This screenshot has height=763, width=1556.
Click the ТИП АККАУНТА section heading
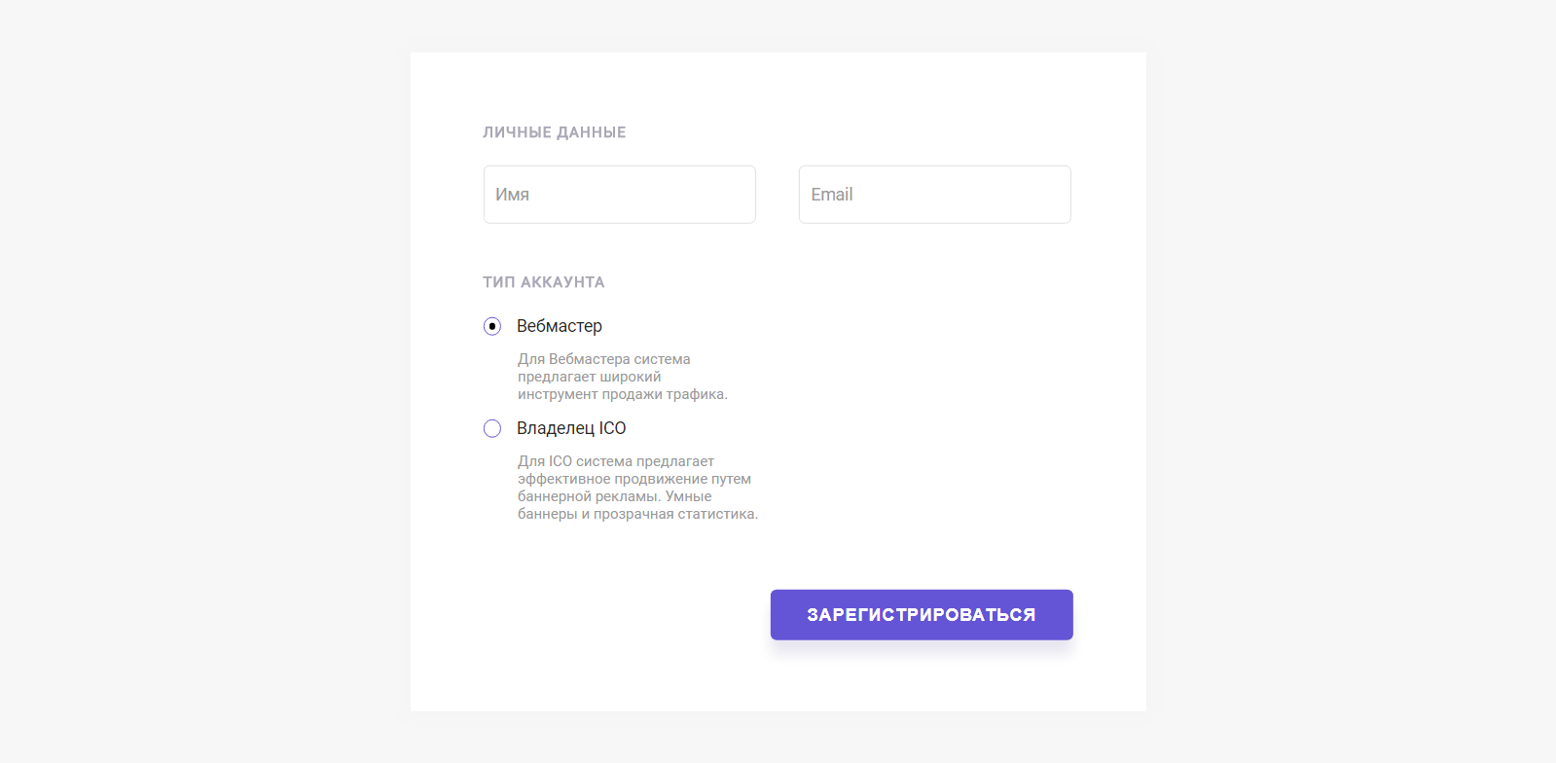click(x=544, y=282)
